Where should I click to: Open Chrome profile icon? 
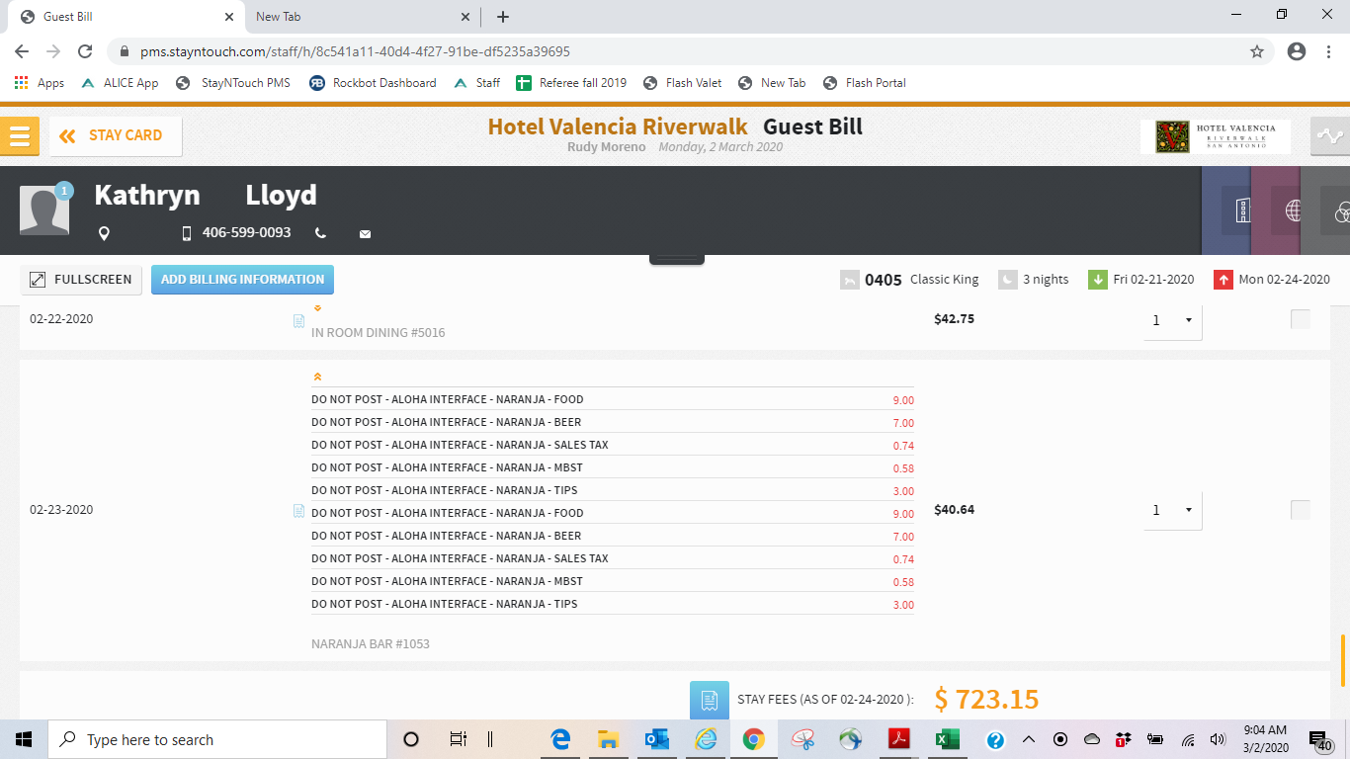tap(1297, 51)
